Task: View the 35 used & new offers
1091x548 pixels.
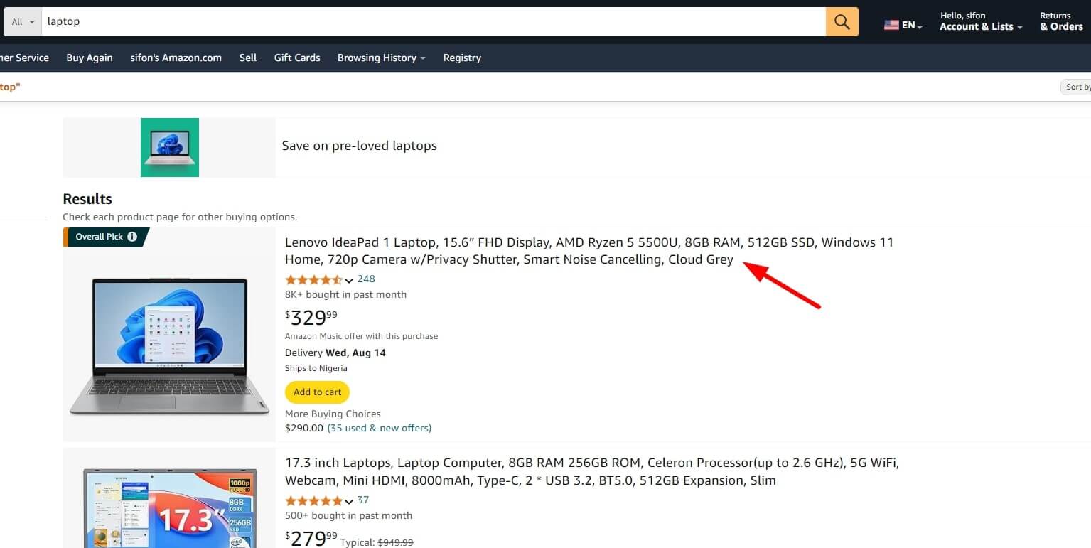Action: [x=379, y=428]
